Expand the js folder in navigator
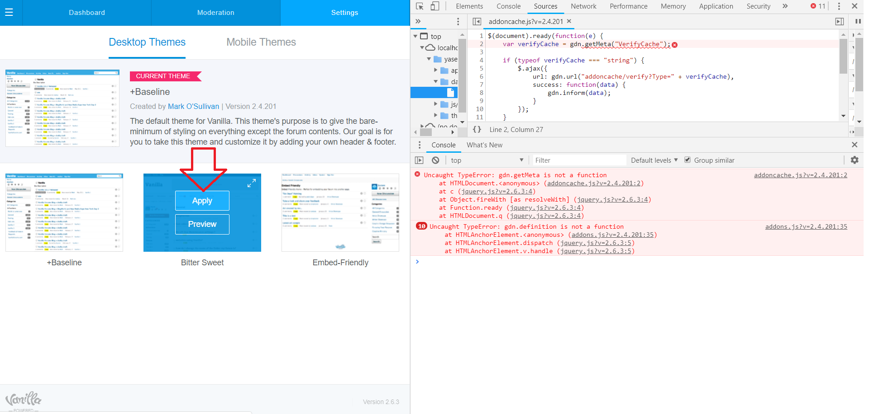Image resolution: width=869 pixels, height=414 pixels. [436, 104]
